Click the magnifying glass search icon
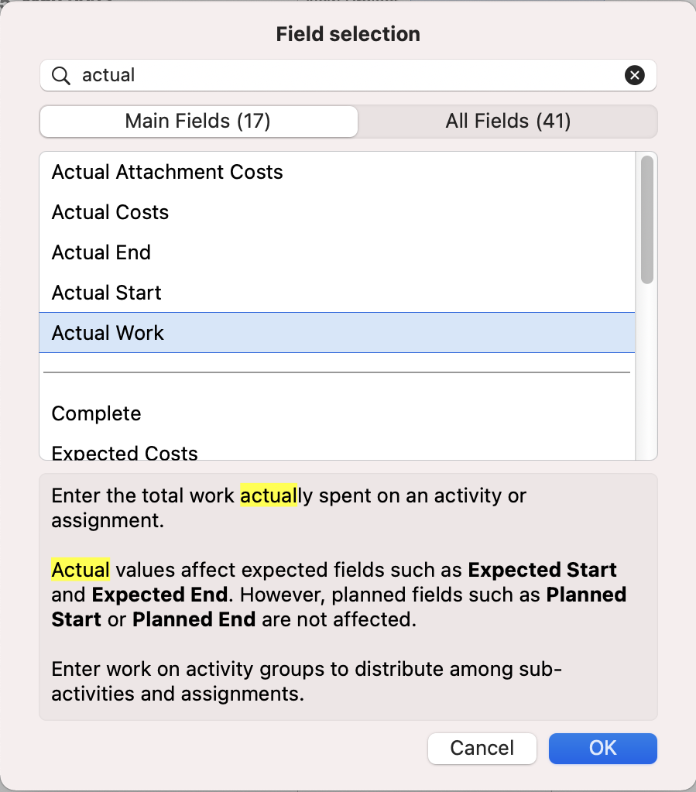The width and height of the screenshot is (696, 792). 61,75
